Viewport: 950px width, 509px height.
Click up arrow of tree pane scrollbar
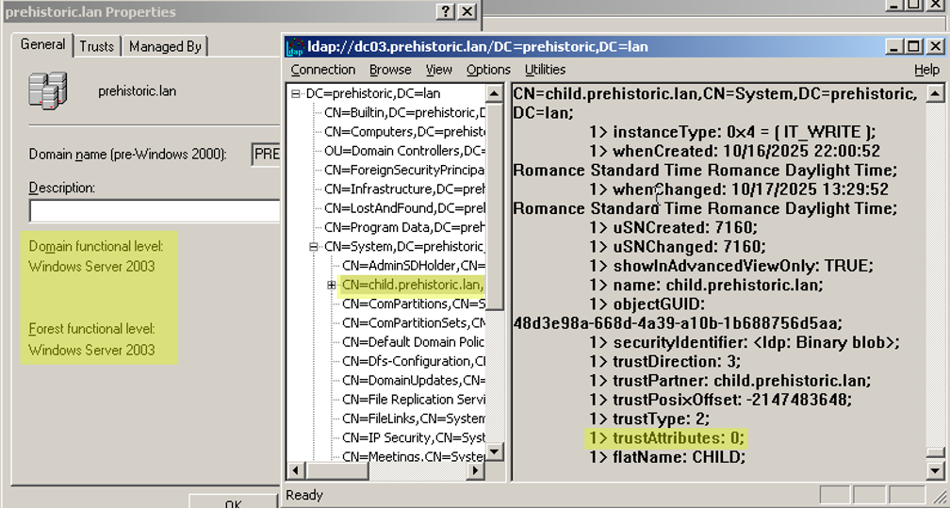[495, 93]
